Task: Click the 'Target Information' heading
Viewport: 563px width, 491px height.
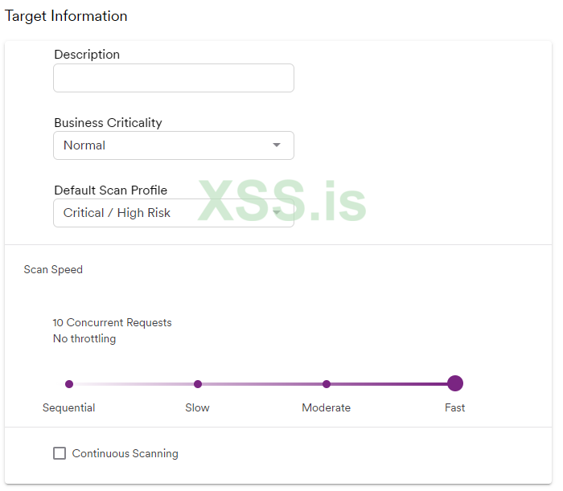Action: 66,16
